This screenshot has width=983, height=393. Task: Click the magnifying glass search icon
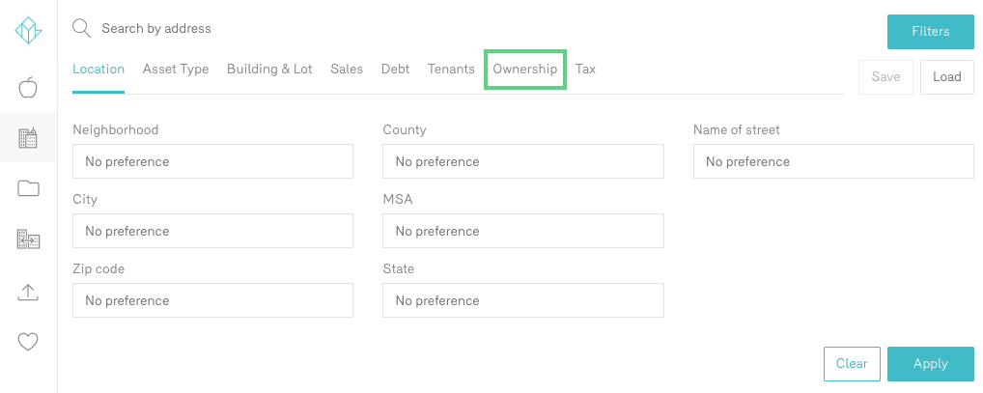[82, 29]
